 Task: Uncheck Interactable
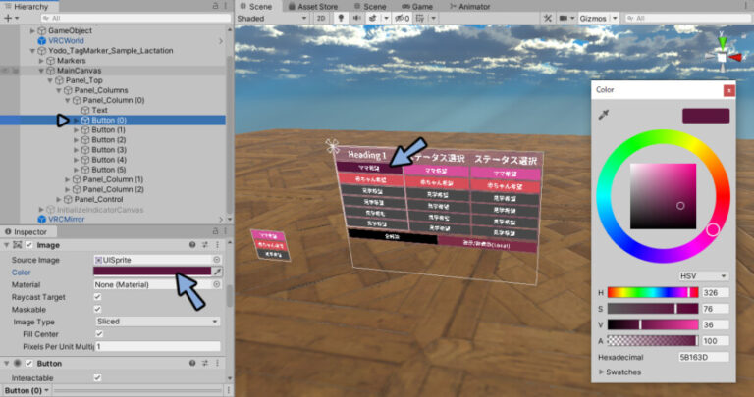coord(97,377)
